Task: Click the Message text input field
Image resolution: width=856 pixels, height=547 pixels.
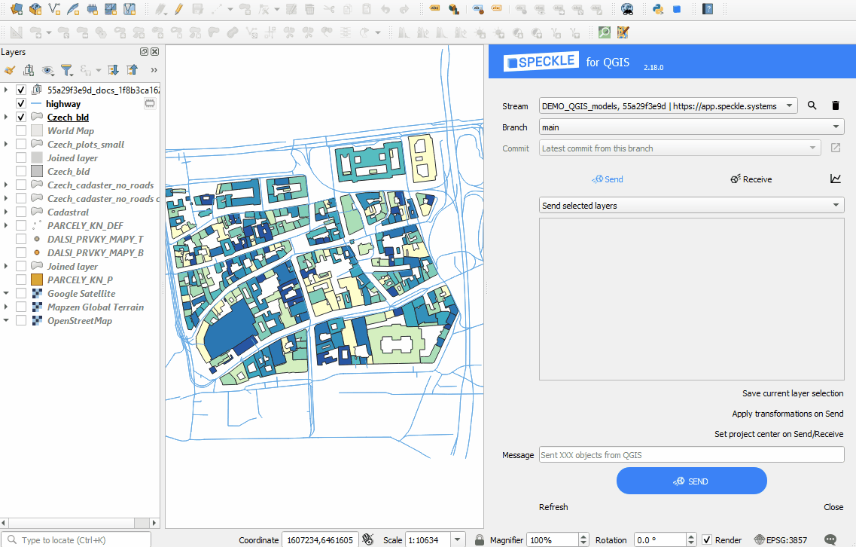Action: 691,455
